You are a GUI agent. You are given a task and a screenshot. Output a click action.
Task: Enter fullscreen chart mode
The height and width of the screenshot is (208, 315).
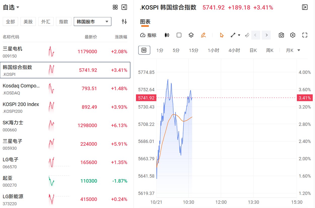(305, 35)
